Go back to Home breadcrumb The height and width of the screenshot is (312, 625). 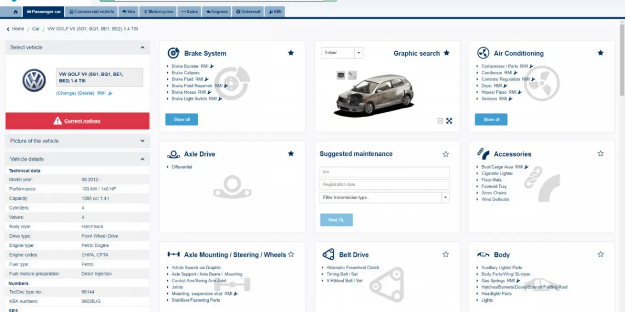tap(18, 29)
